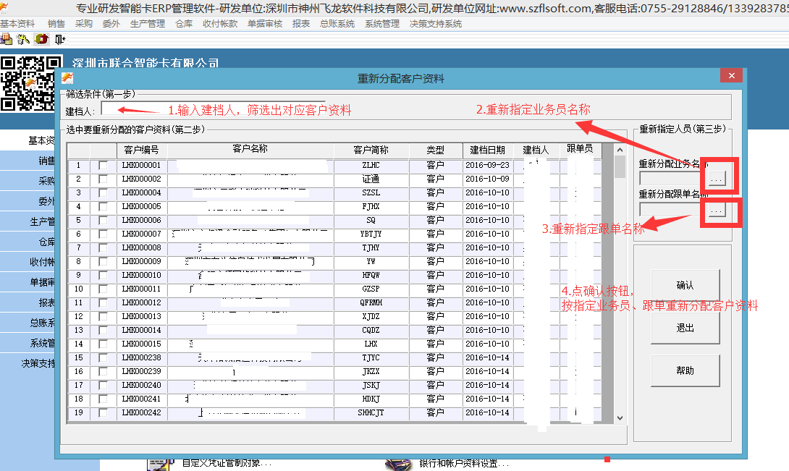789x471 pixels.
Task: Click the 帮助 button
Action: (685, 370)
